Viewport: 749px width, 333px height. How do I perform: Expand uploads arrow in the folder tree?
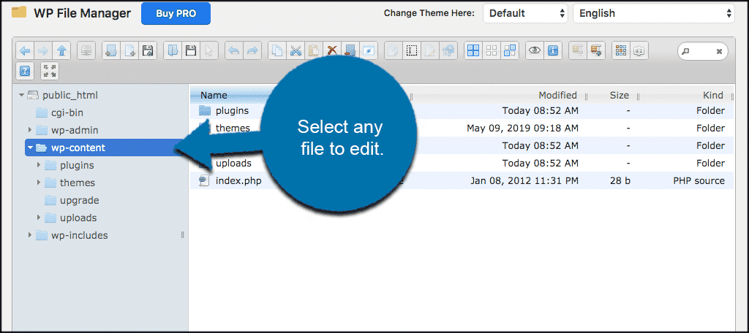click(x=39, y=218)
